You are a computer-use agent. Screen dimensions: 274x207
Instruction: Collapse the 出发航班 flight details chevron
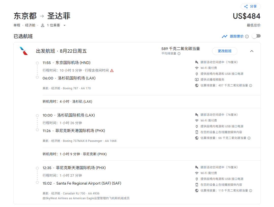[252, 51]
